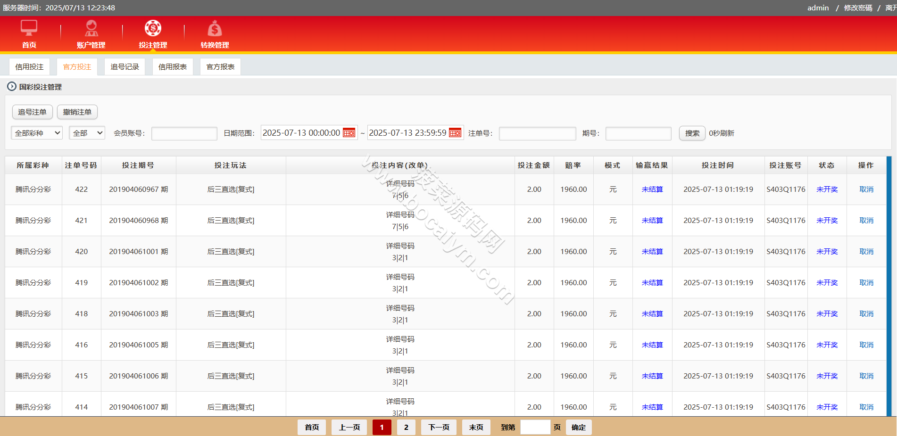Cancel bet order 422
The width and height of the screenshot is (897, 436).
(866, 189)
